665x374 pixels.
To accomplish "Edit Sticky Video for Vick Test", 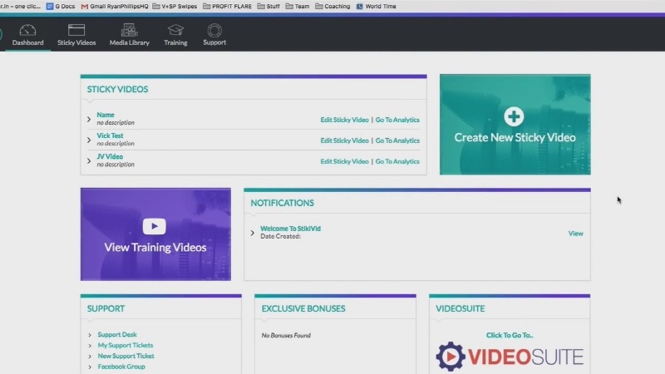I will click(x=344, y=140).
